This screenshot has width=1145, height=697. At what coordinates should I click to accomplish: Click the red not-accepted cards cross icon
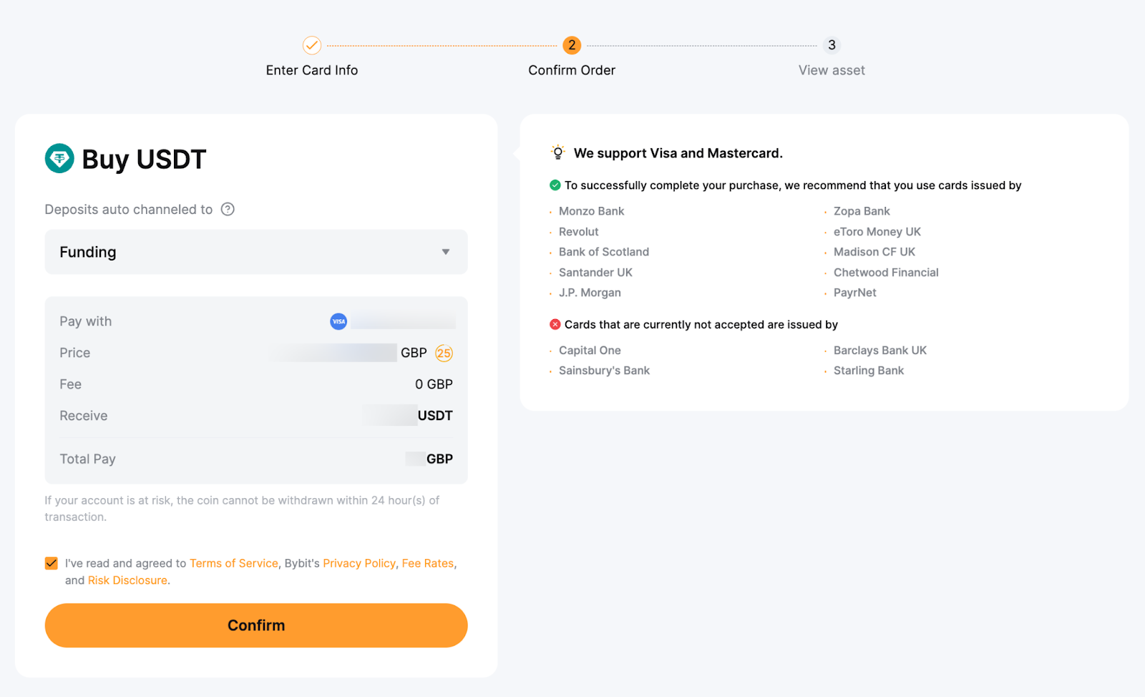[555, 324]
